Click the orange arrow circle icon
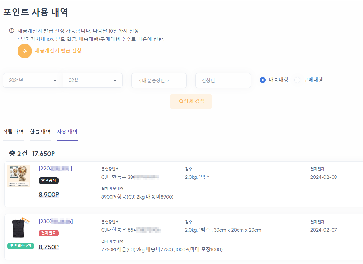The height and width of the screenshot is (264, 363). pyautogui.click(x=25, y=51)
